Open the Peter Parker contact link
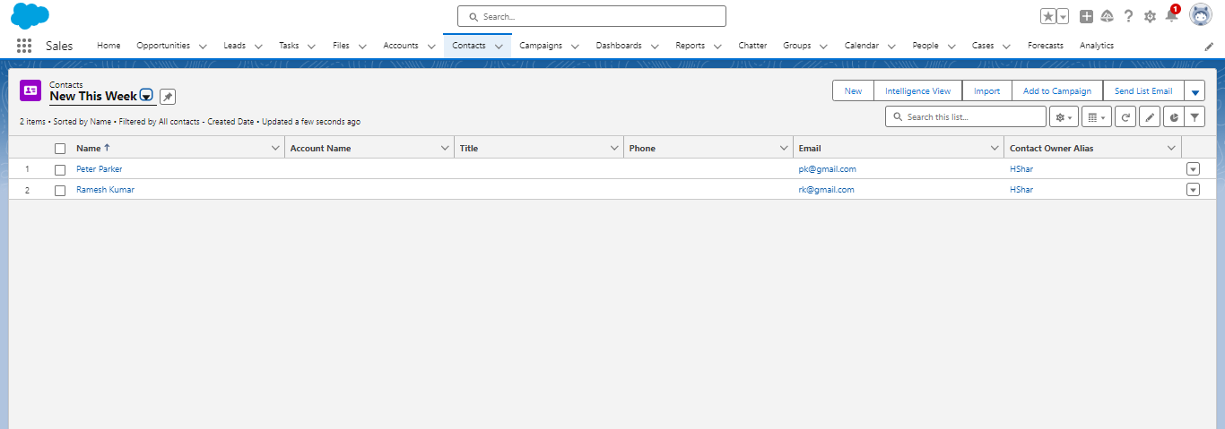Viewport: 1225px width, 429px height. [99, 169]
